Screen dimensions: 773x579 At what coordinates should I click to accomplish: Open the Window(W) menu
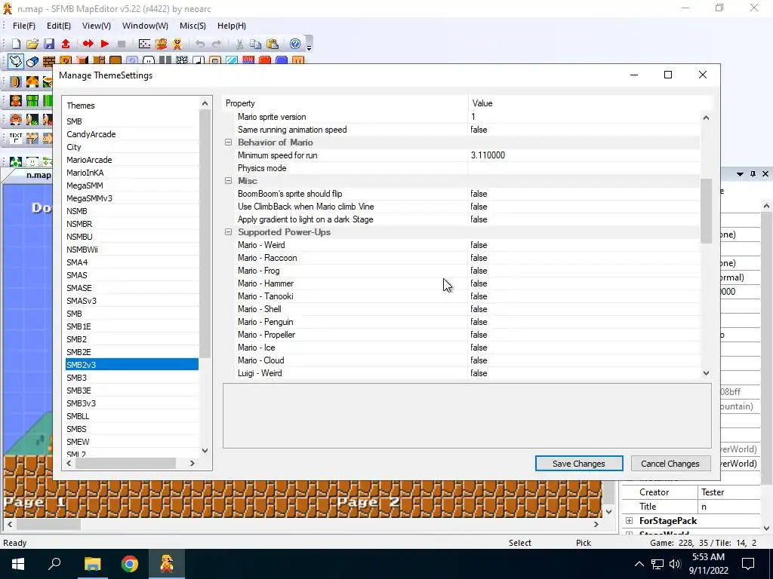point(145,26)
